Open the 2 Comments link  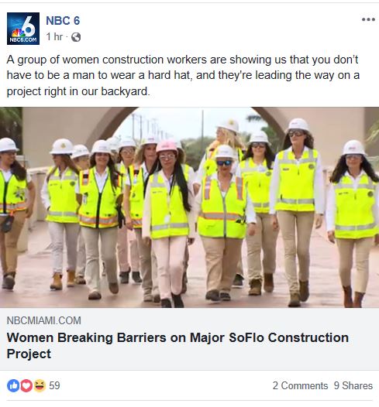tap(300, 385)
